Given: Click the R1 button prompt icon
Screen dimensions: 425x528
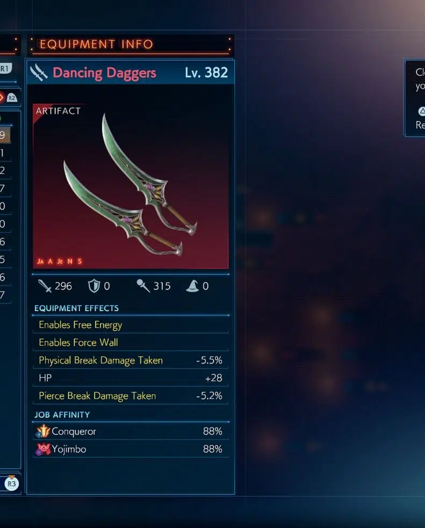Looking at the screenshot, I should pos(5,68).
